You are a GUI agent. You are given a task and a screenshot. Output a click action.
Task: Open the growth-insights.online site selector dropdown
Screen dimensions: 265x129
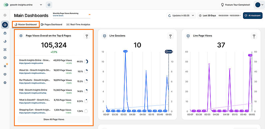(x=23, y=5)
